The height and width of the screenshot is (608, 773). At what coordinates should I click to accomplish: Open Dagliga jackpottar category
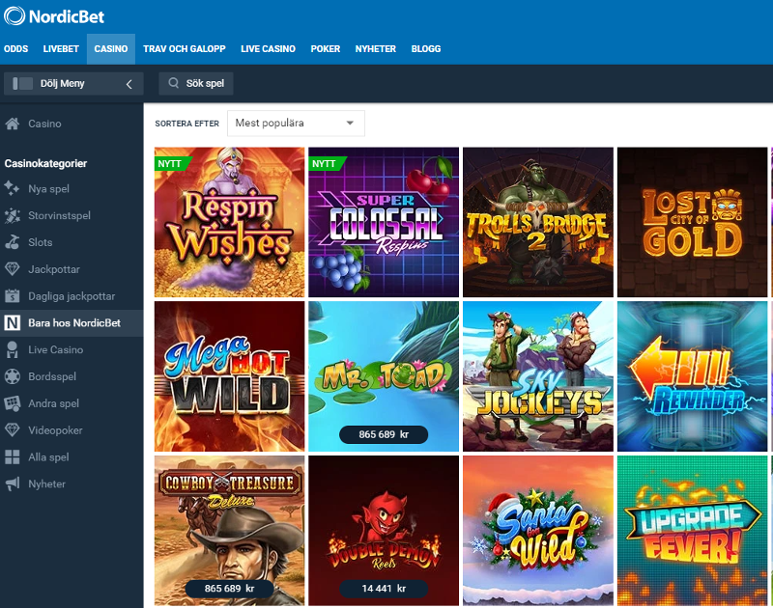pos(72,296)
